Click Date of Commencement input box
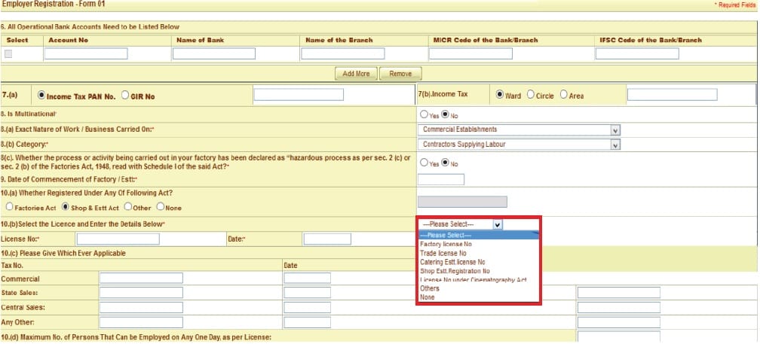 click(x=440, y=179)
